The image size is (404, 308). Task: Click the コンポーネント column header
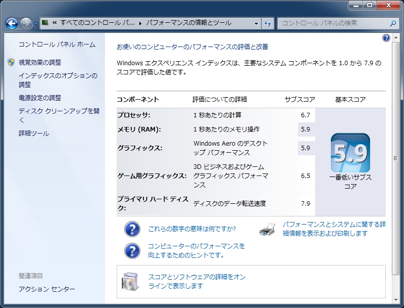click(x=138, y=100)
